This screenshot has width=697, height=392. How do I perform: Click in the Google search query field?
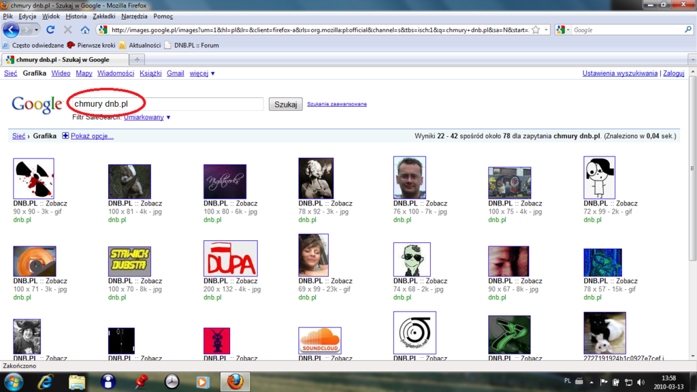pyautogui.click(x=167, y=104)
